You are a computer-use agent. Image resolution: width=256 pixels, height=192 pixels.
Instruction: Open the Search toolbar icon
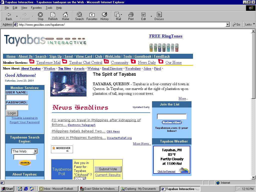[79, 16]
